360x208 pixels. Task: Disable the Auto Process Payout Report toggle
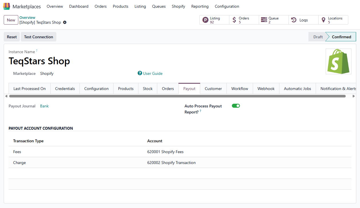tap(236, 106)
